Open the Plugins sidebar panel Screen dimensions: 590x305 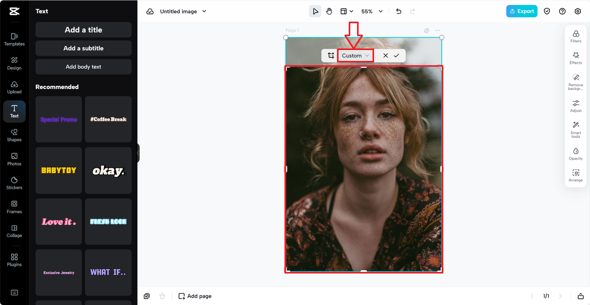click(14, 260)
